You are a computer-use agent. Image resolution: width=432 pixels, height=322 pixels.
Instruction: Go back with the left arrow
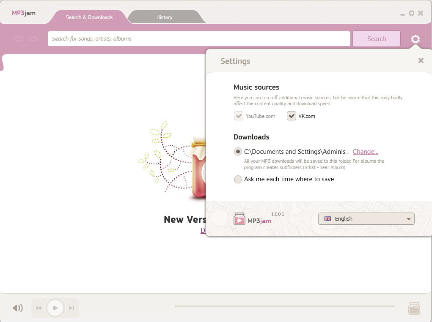[x=19, y=39]
